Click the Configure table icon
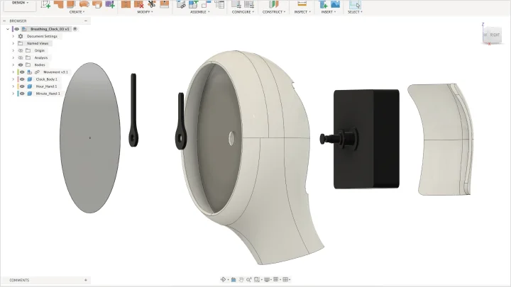 [249, 4]
